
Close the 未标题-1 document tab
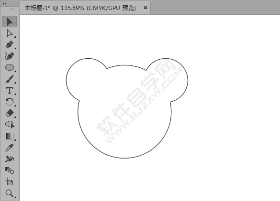click(146, 8)
